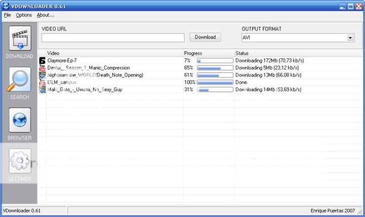Click the source icon beside Claymore-Ep-7
Viewport: 365px width, 217px height.
(42, 60)
